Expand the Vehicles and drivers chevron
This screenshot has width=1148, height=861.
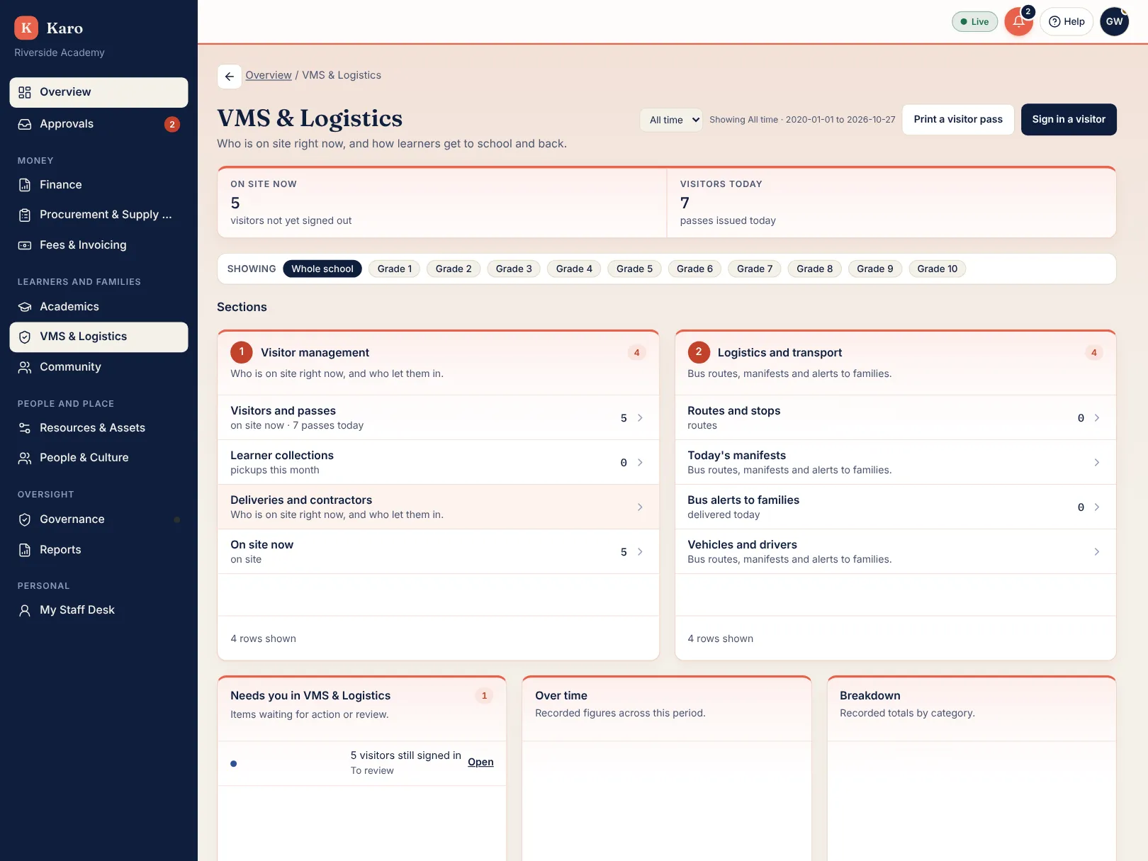point(1097,552)
